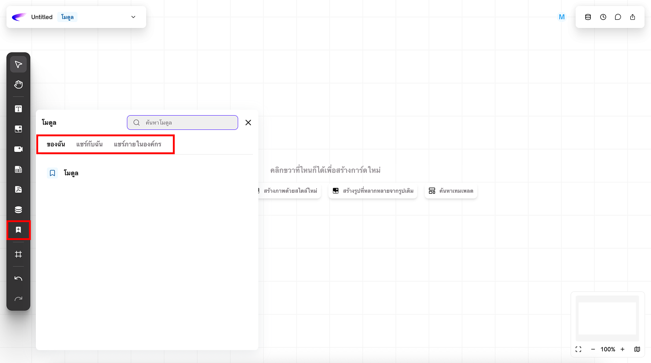Pick the video card tool

18,149
